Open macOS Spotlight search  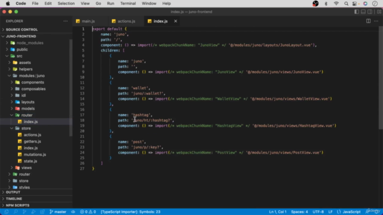346,4
